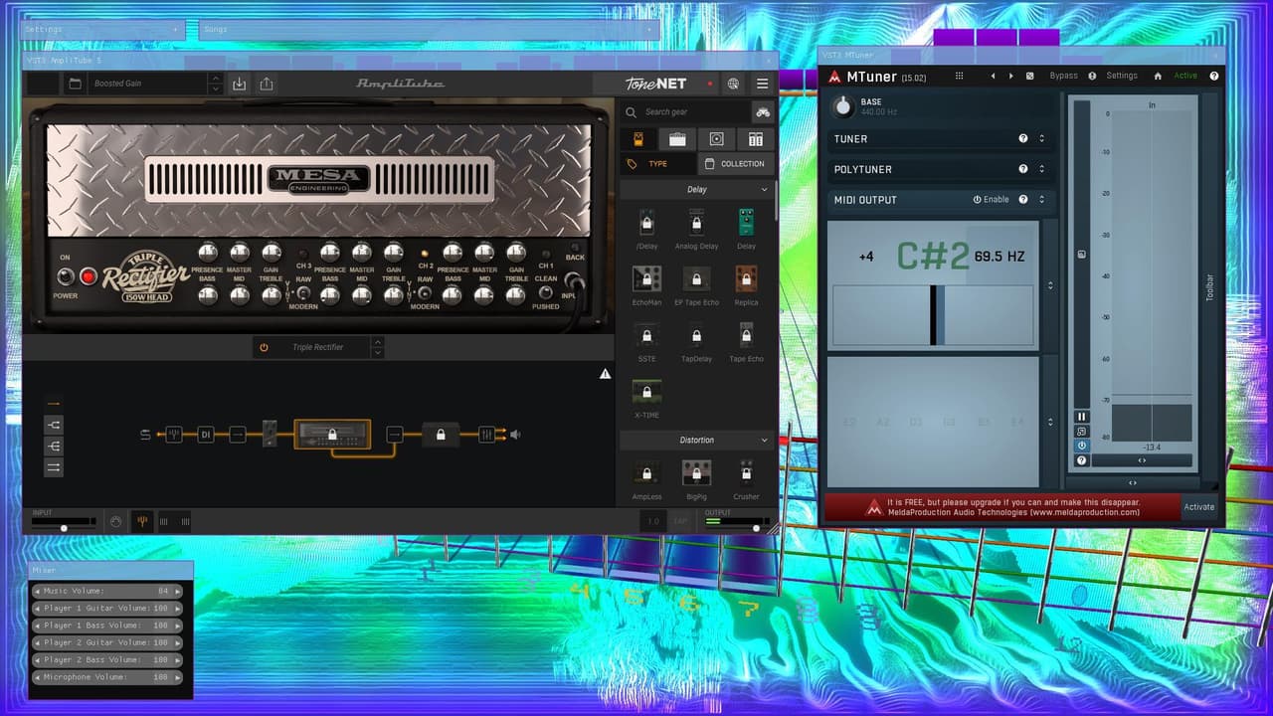Click the DI block in the signal chain
This screenshot has height=716, width=1273.
[x=206, y=435]
